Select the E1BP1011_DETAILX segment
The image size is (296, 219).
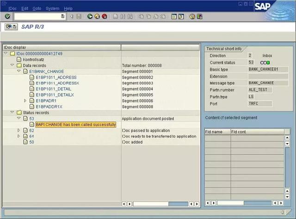[x=55, y=95]
